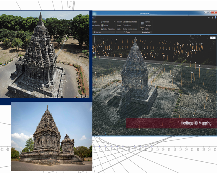Click the RC icon at top right
The image size is (217, 173).
click(209, 17)
